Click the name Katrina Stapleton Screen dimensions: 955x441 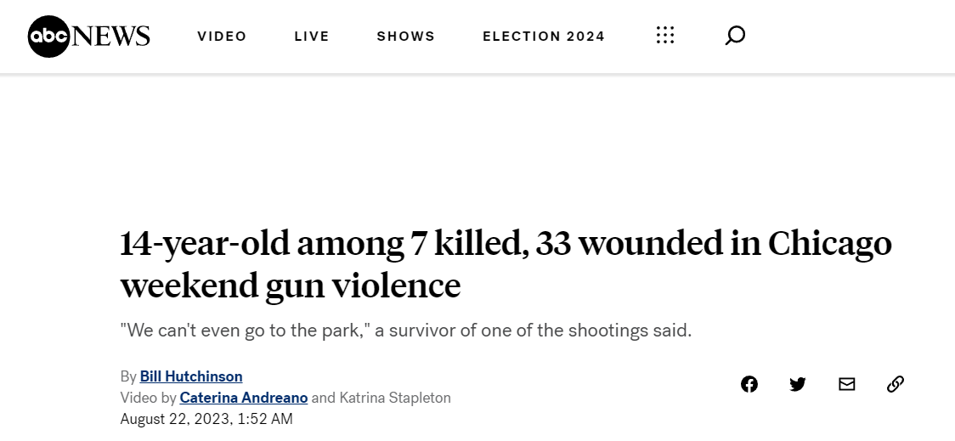coord(395,398)
